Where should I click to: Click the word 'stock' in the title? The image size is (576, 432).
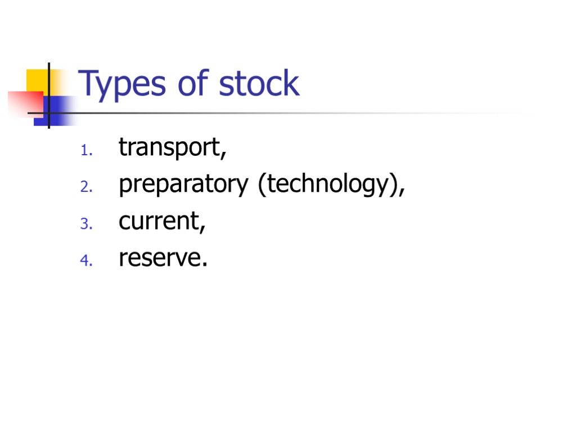(259, 84)
